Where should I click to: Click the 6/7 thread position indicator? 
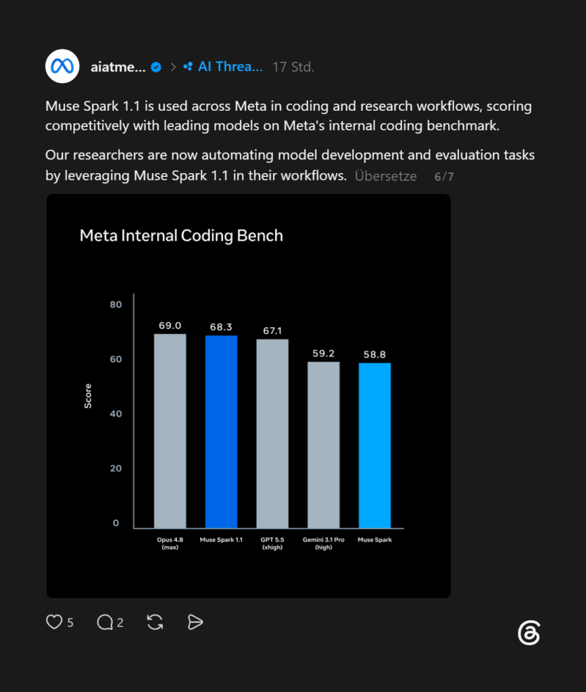tap(444, 176)
